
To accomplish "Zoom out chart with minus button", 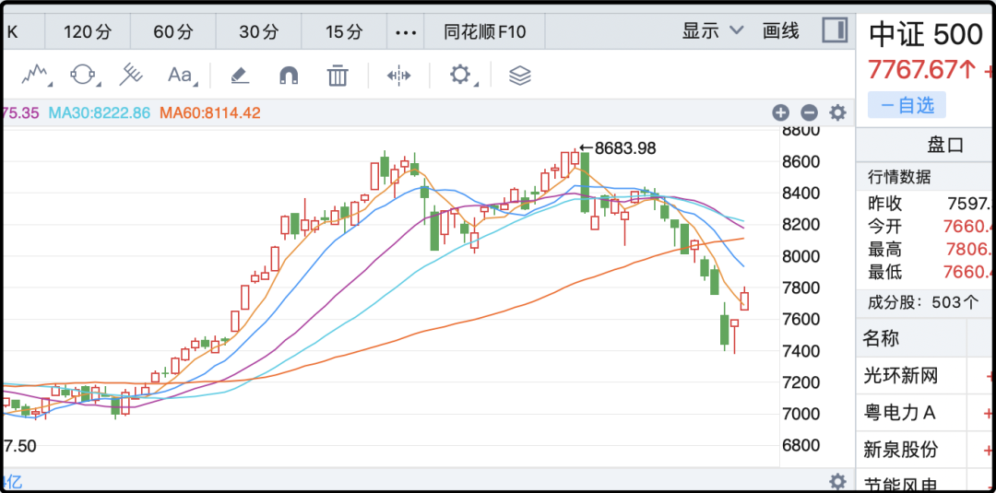I will (x=809, y=112).
